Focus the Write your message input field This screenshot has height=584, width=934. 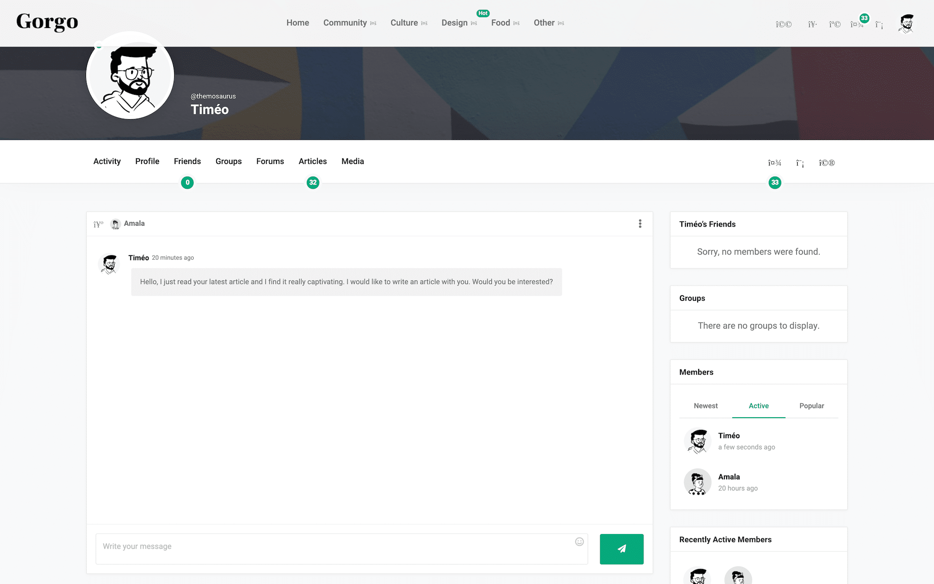tap(342, 549)
